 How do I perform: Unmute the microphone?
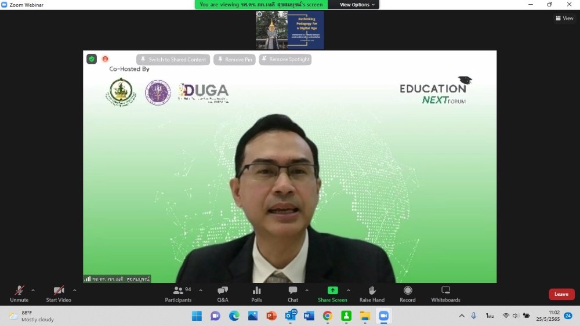[19, 291]
